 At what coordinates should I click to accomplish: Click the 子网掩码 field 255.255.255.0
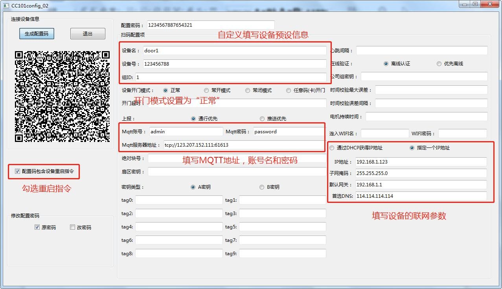(x=421, y=173)
